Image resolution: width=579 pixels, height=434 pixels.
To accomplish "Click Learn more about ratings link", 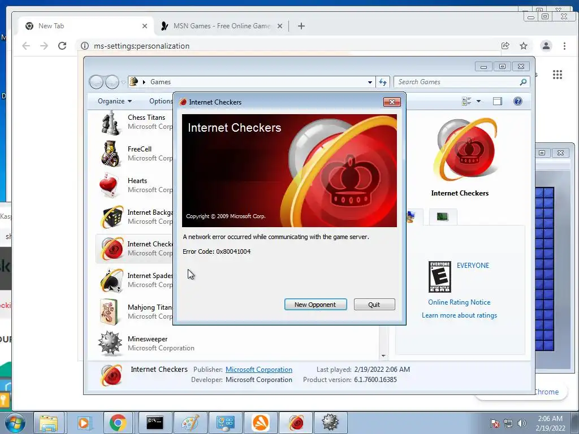I will click(x=459, y=315).
